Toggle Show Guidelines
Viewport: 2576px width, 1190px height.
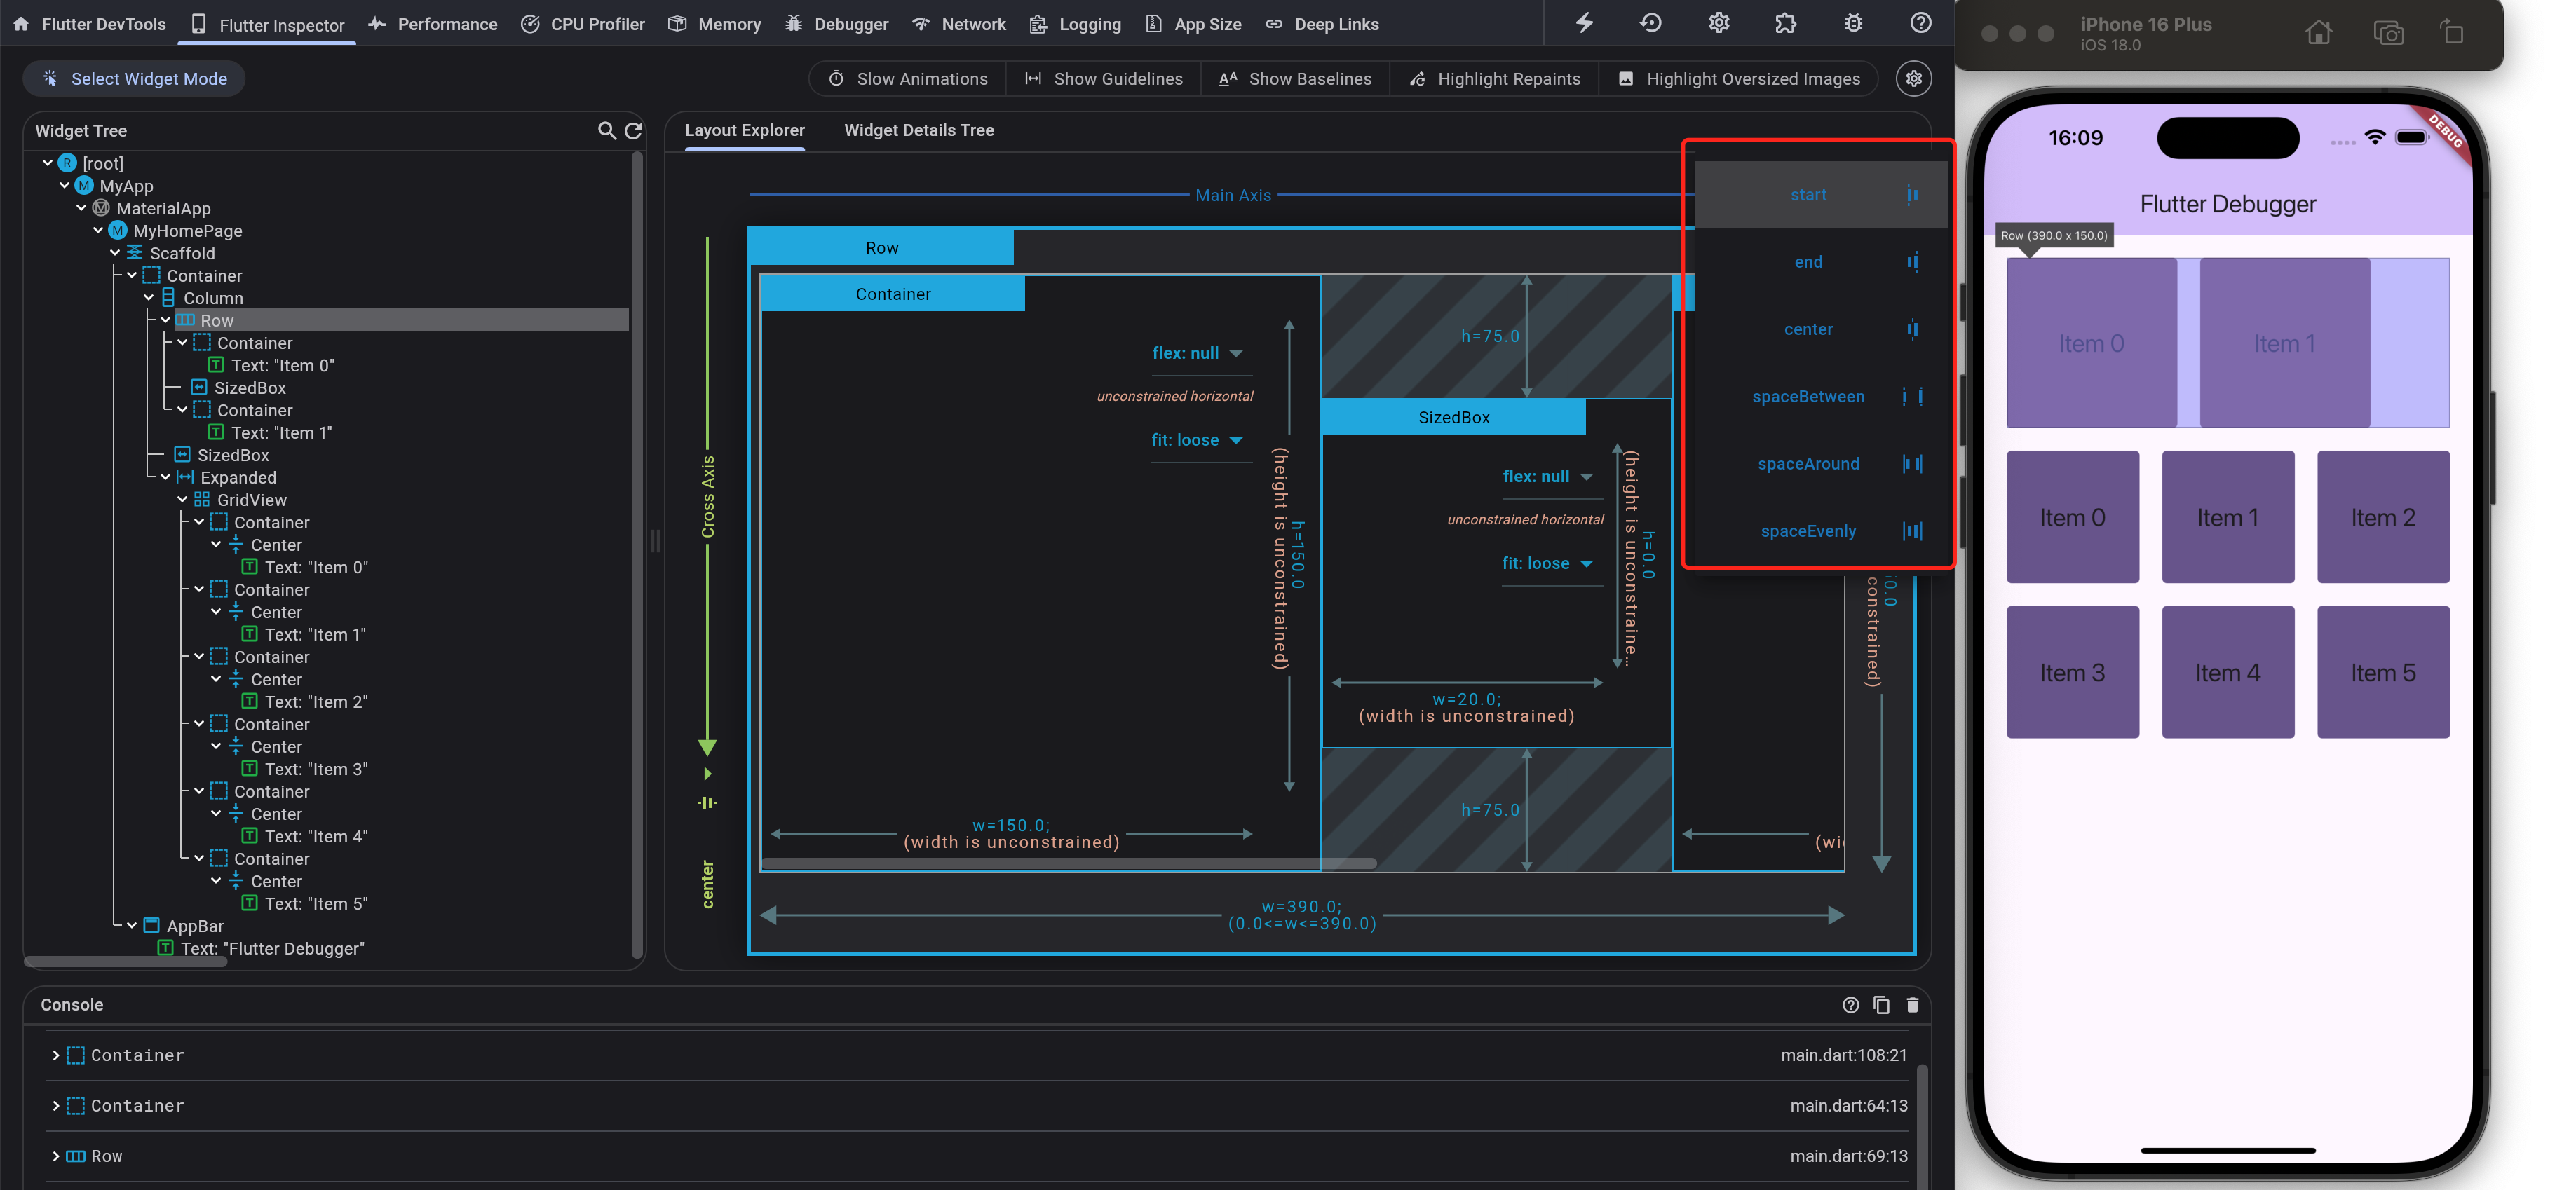point(1103,79)
